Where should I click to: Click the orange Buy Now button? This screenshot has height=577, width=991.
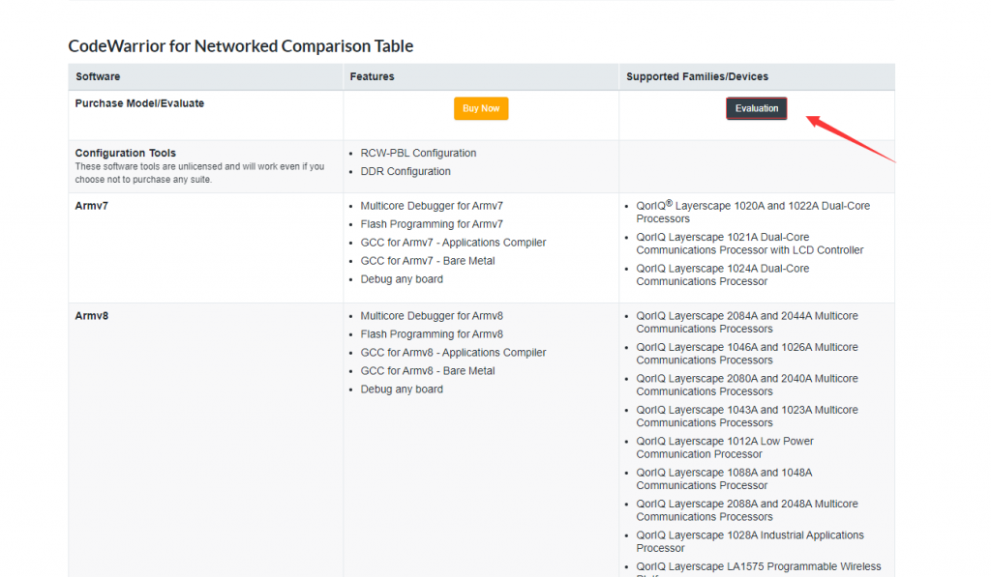(481, 108)
